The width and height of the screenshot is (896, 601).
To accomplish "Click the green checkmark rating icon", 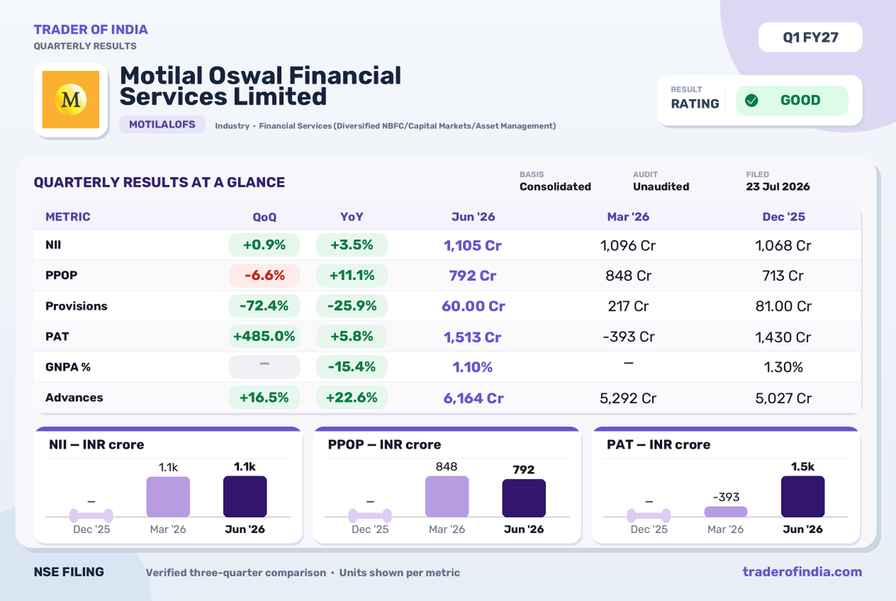I will coord(752,100).
